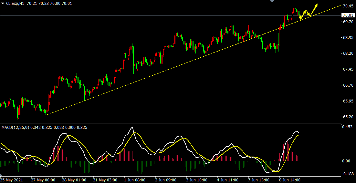Click the 66.70 price scale label
This screenshot has width=356, height=183.
point(347,85)
